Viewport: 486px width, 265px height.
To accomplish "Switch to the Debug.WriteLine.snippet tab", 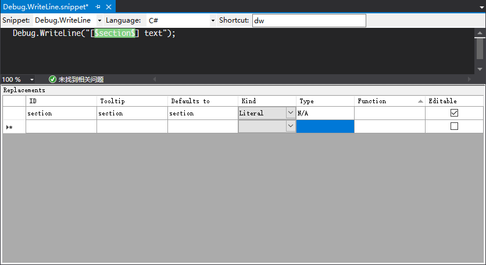I will (x=45, y=6).
